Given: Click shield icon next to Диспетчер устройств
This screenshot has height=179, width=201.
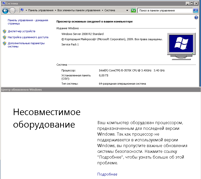Looking at the screenshot, I should click(4, 31).
